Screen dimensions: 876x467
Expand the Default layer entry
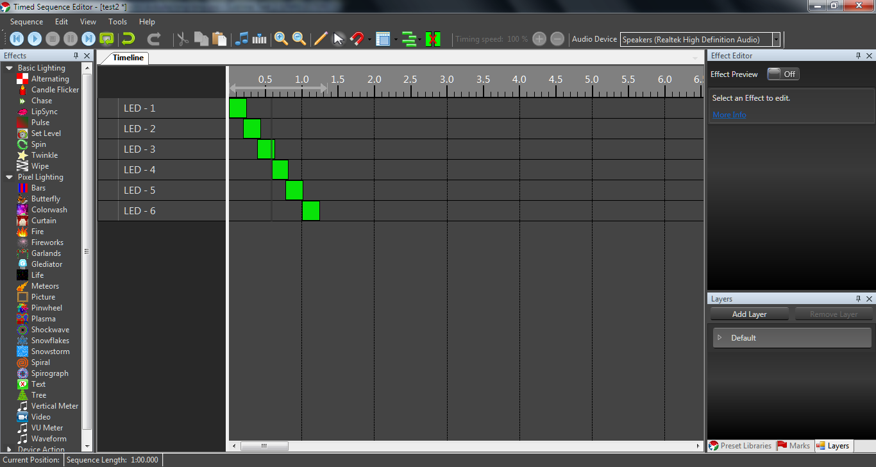pyautogui.click(x=720, y=337)
